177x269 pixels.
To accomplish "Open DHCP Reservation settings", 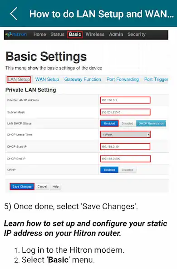I will (151, 123).
